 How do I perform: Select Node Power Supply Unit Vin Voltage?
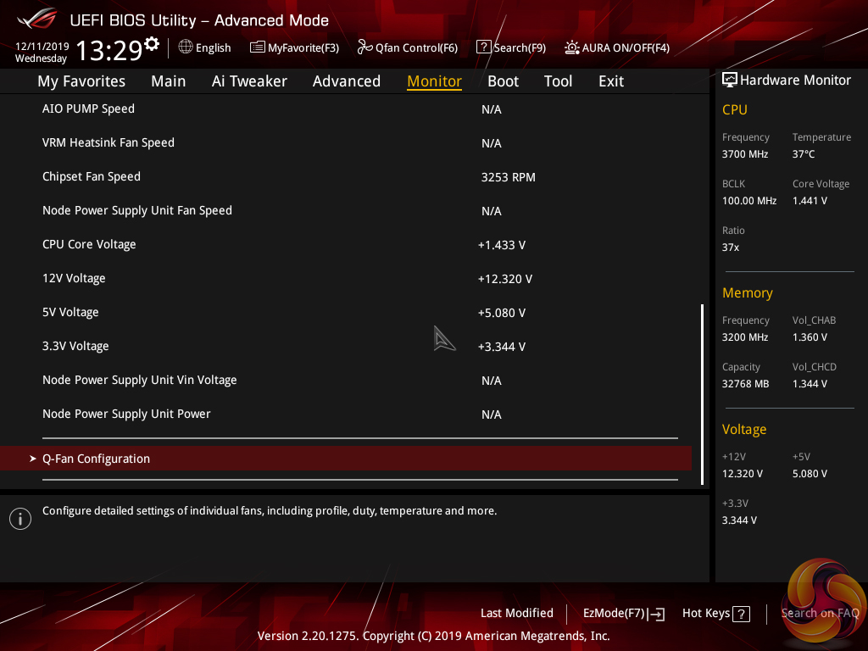pos(346,381)
